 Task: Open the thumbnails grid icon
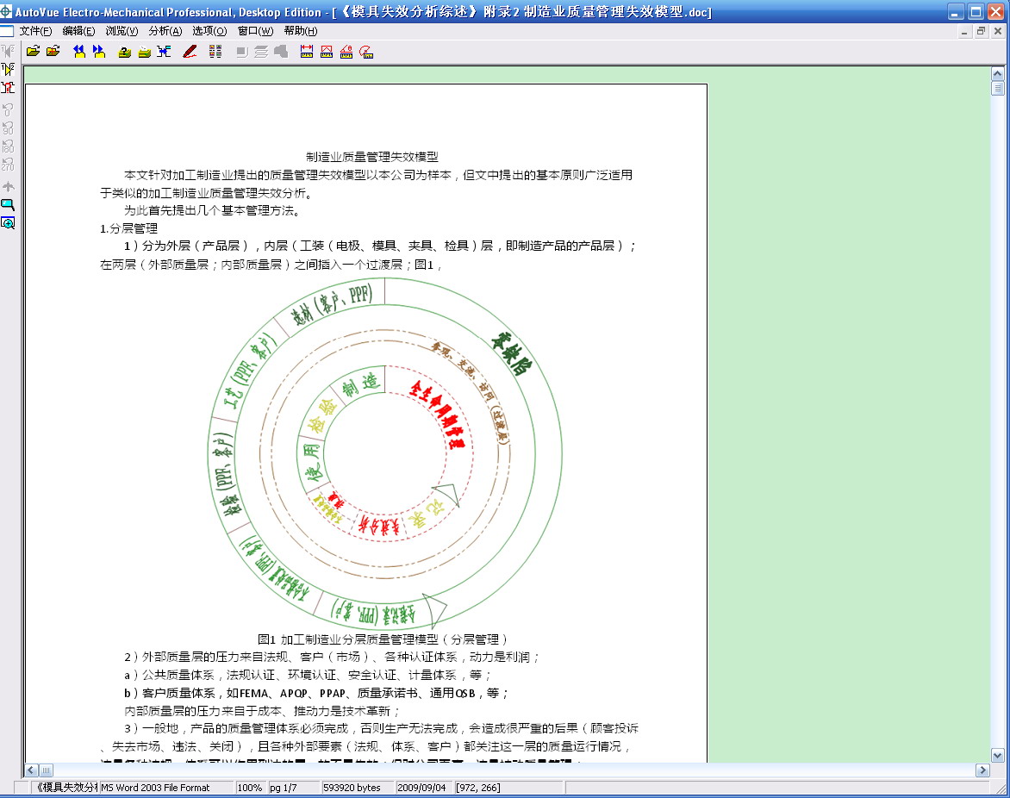pos(215,52)
